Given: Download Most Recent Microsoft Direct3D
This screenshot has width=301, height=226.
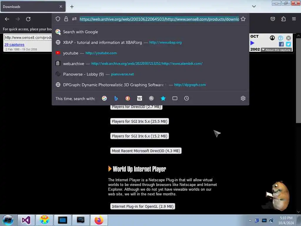Looking at the screenshot, I should coord(146,151).
